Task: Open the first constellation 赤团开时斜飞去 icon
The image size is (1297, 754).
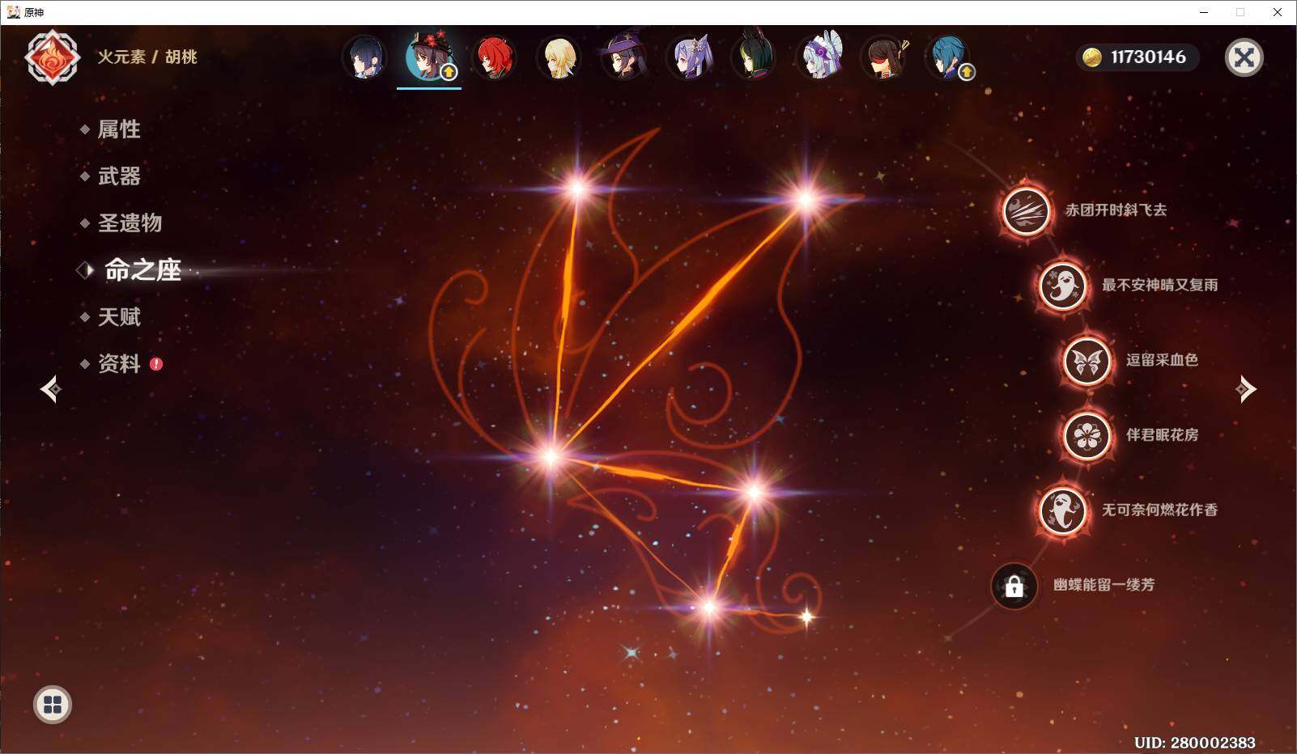Action: [x=1026, y=210]
